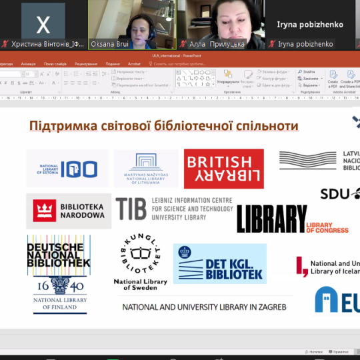Click the Примітки comments button in status bar
This screenshot has width=360, height=360.
pyautogui.click(x=339, y=352)
